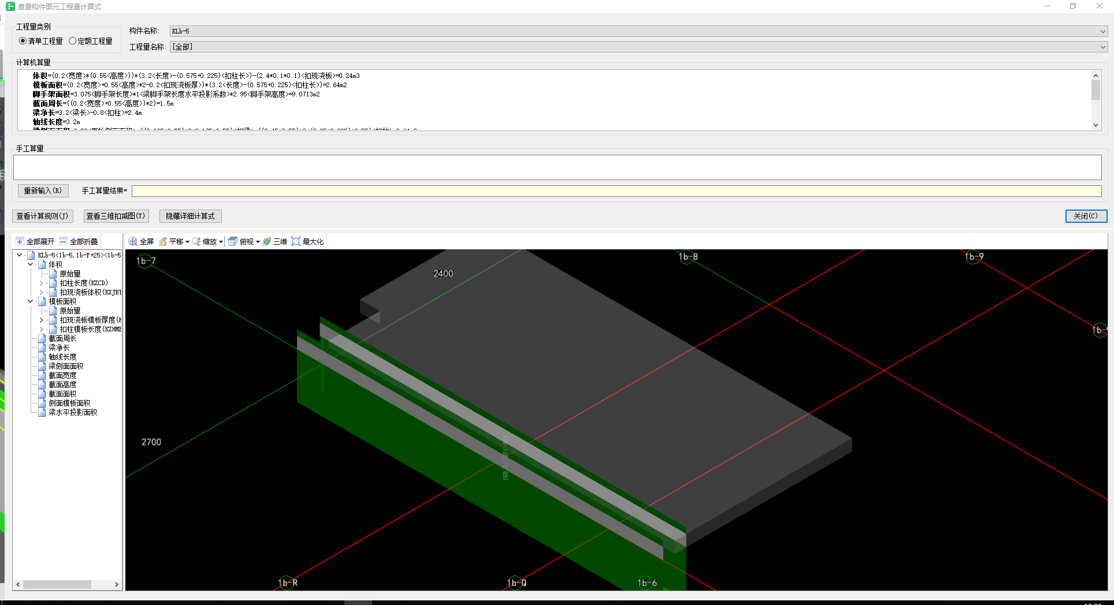The width and height of the screenshot is (1114, 605).
Task: Select the 定额工程量 radio button
Action: click(73, 41)
